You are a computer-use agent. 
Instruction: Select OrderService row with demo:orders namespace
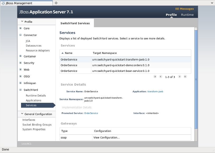[125, 65]
